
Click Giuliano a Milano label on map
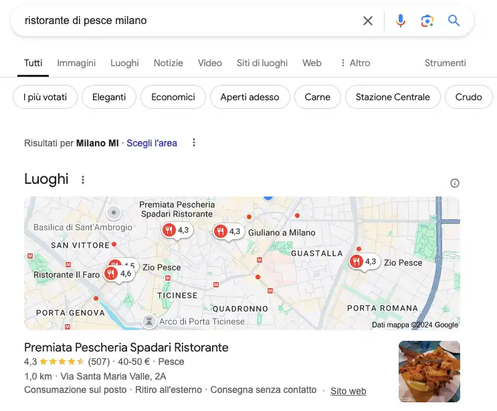pyautogui.click(x=282, y=233)
